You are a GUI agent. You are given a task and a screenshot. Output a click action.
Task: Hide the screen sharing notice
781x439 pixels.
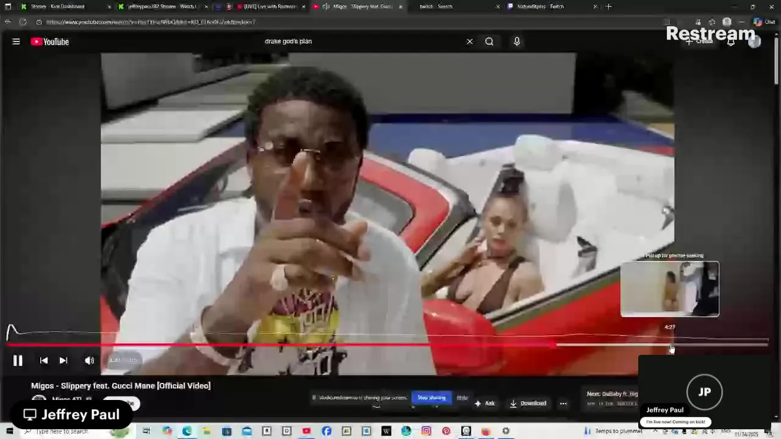click(462, 398)
